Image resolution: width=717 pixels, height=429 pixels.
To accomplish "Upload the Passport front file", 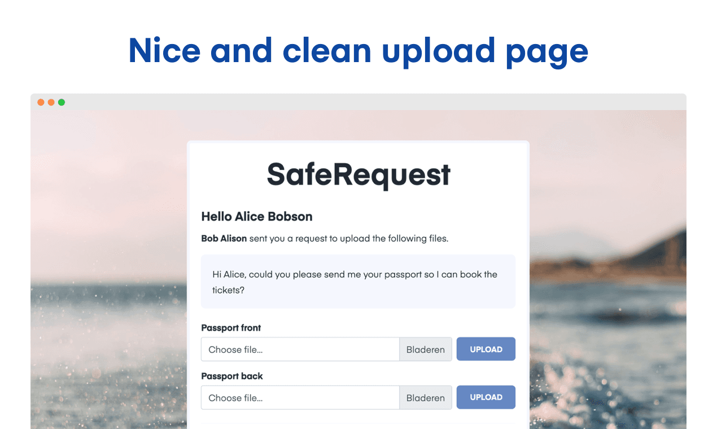I will (486, 349).
